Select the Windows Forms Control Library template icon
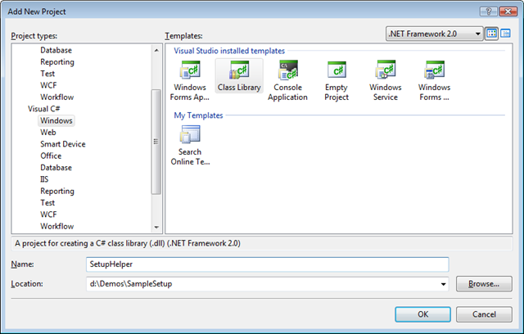Viewport: 524px width, 334px height. point(434,70)
